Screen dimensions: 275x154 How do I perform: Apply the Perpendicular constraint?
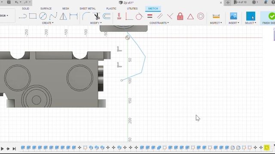[170, 16]
